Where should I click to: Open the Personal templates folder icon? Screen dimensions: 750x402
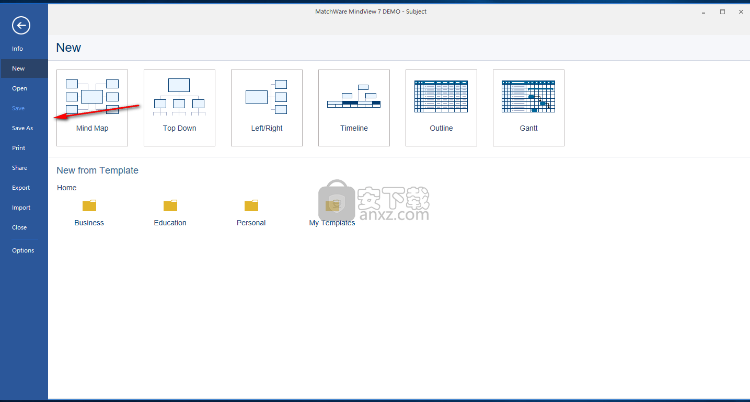tap(251, 205)
